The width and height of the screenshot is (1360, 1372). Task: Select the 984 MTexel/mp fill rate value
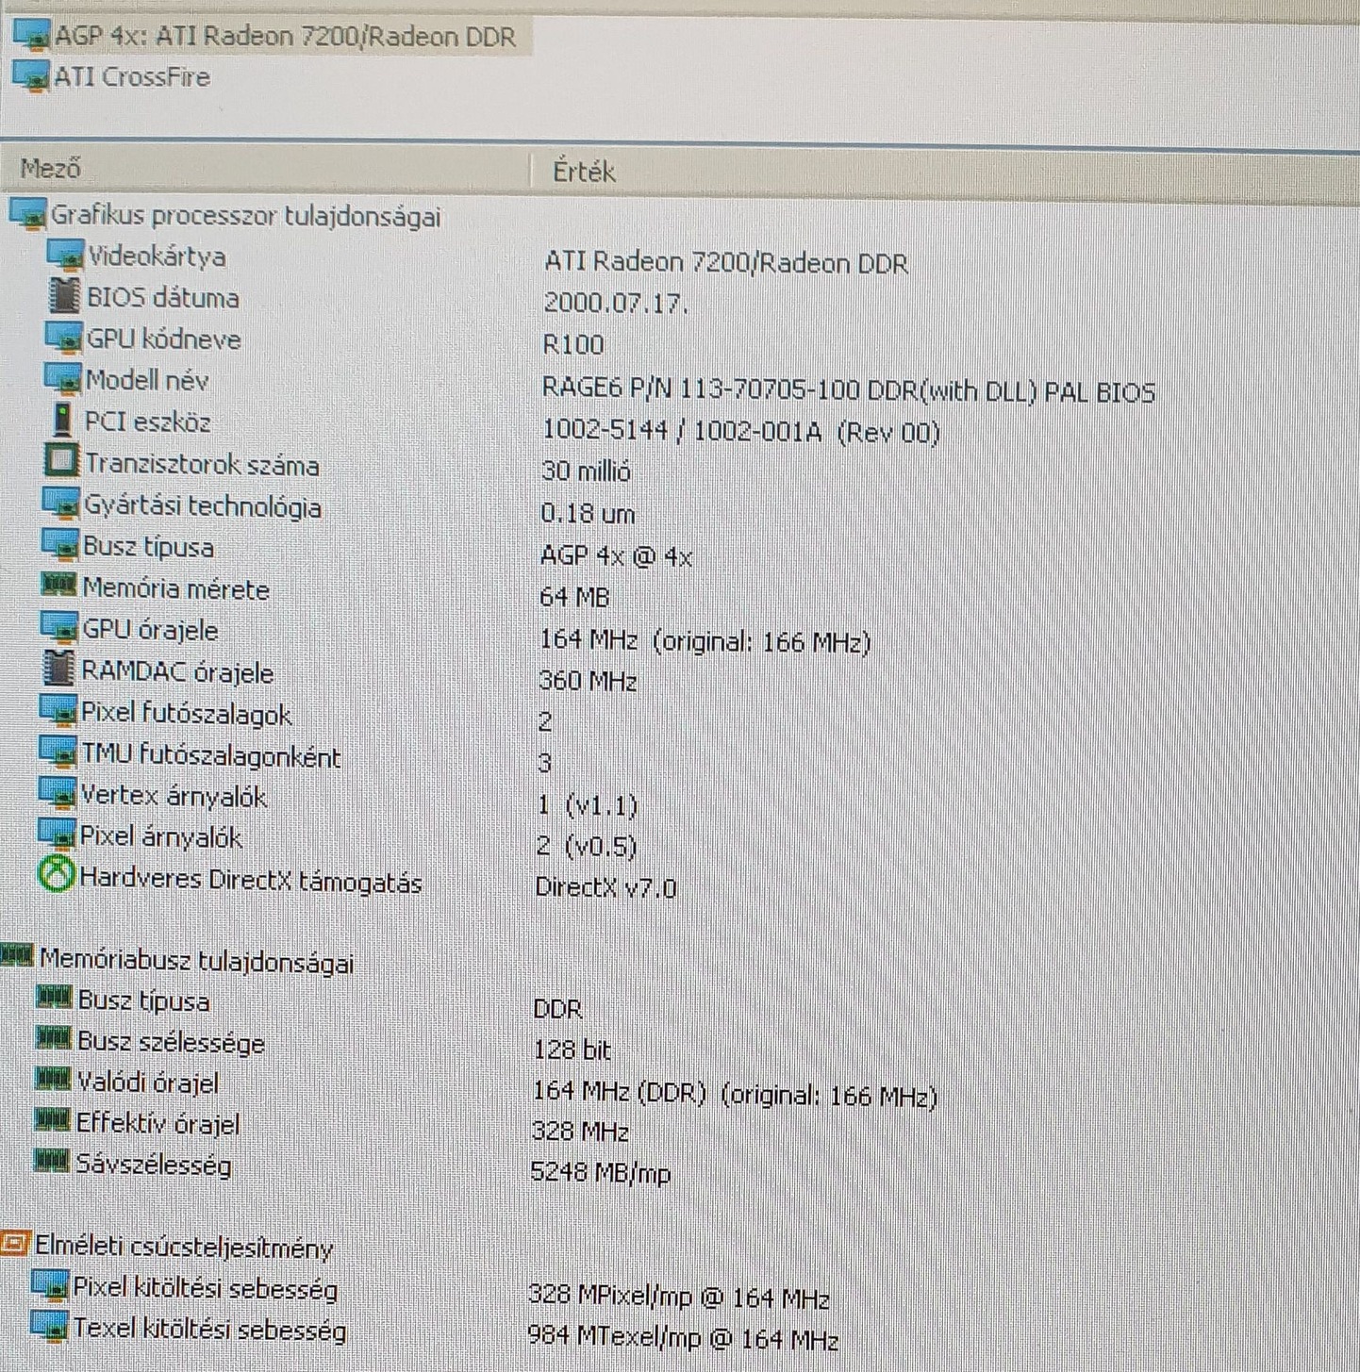(x=683, y=1338)
